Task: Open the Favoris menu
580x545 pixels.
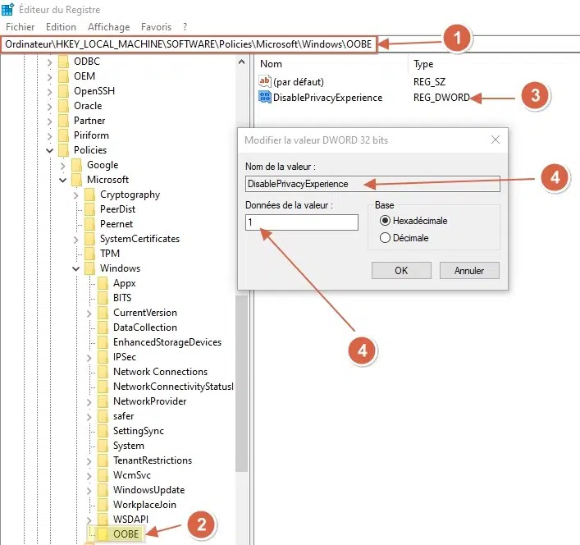Action: click(157, 27)
